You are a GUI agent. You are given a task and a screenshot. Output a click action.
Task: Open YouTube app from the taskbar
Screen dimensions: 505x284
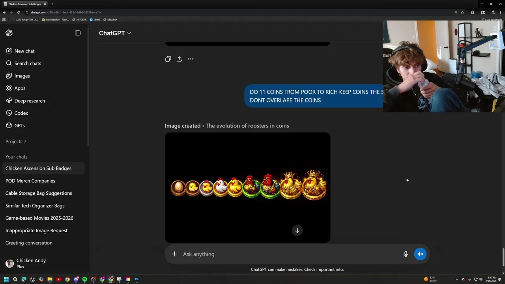tap(58, 279)
